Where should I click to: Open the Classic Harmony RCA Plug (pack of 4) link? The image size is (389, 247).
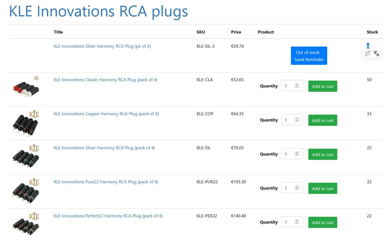(105, 80)
